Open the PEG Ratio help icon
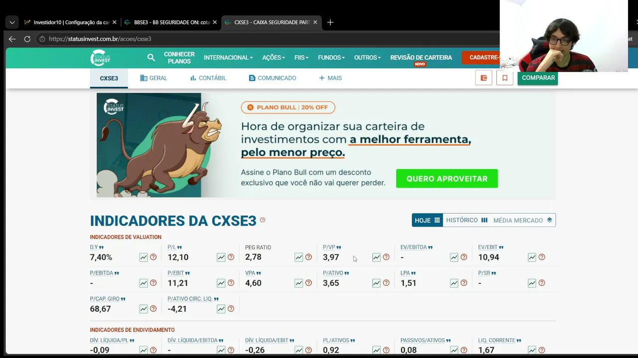638x358 pixels. 309,257
